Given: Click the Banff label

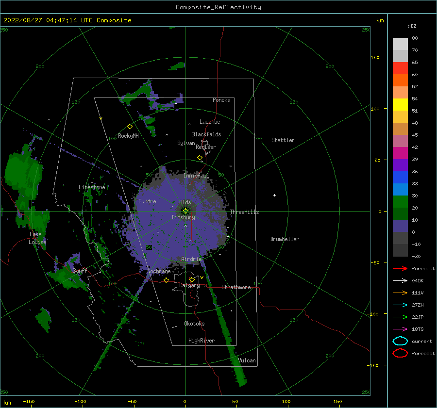Looking at the screenshot, I should tap(80, 270).
